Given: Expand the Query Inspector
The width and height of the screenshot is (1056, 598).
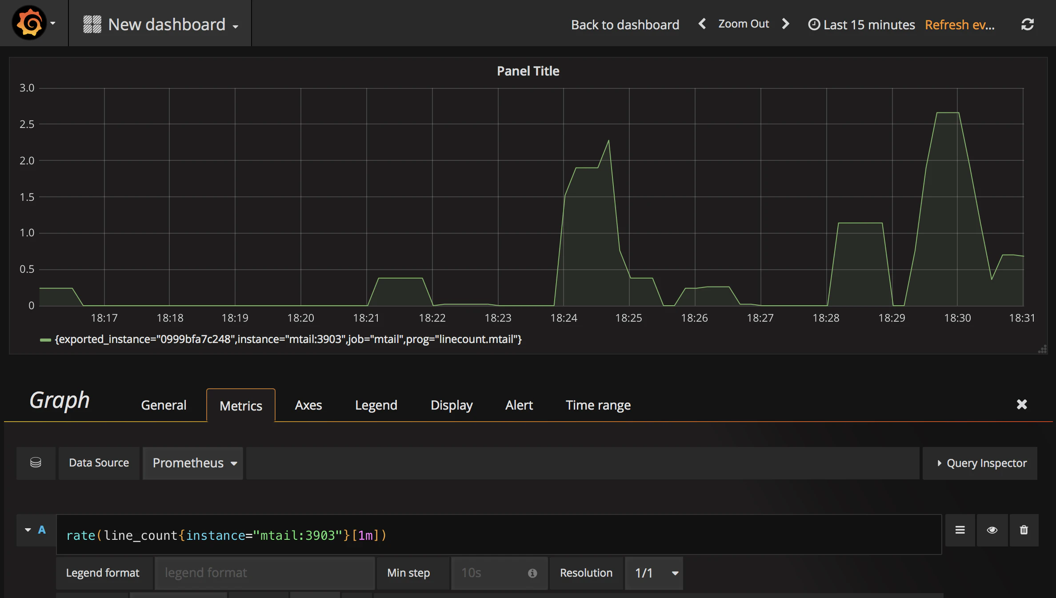Looking at the screenshot, I should click(x=980, y=463).
